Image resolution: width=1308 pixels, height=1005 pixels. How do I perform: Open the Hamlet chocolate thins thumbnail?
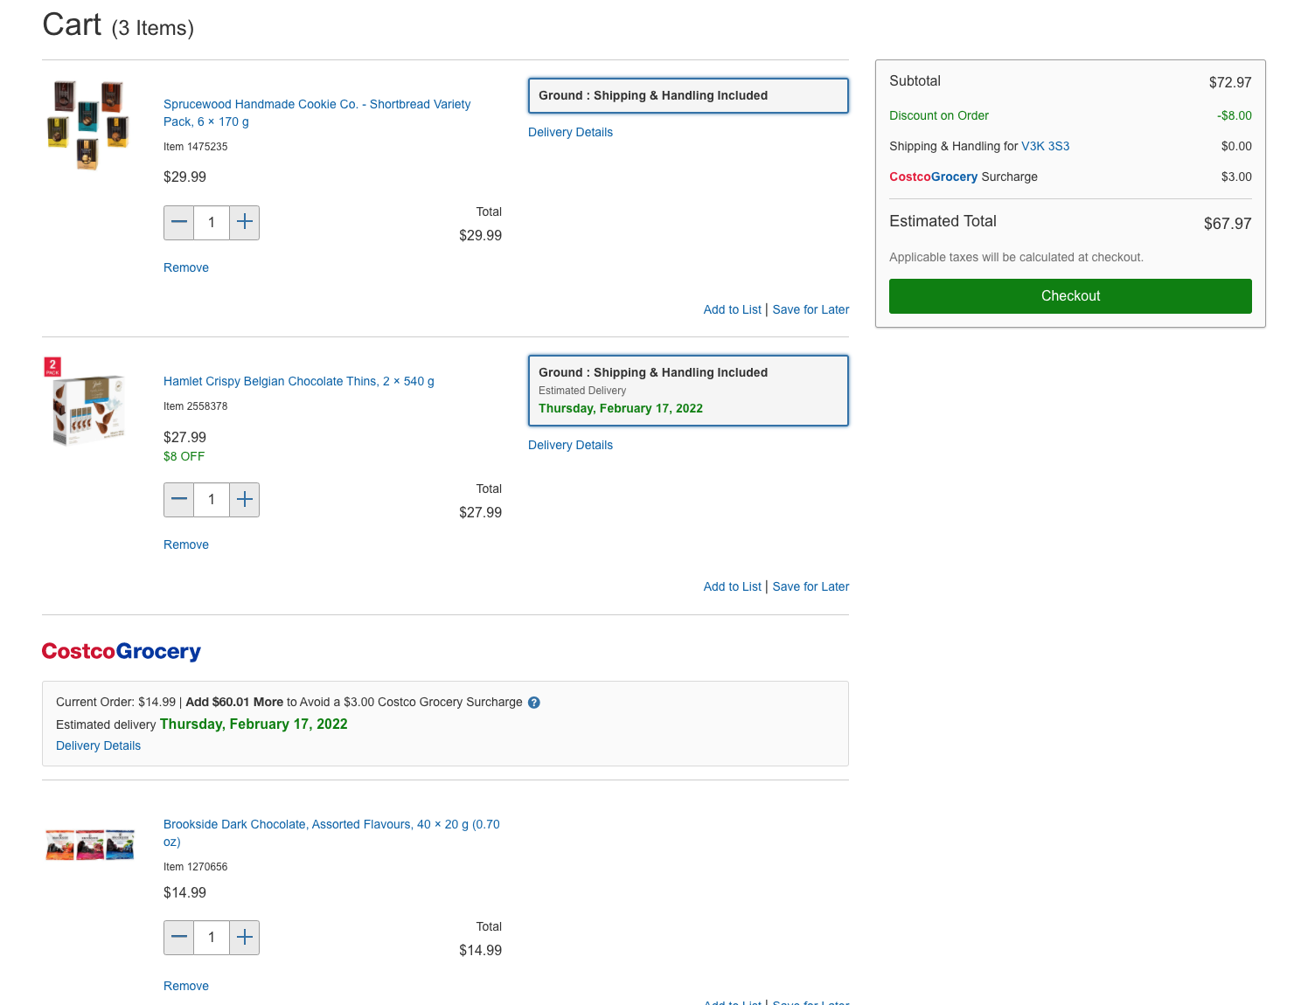pos(87,403)
